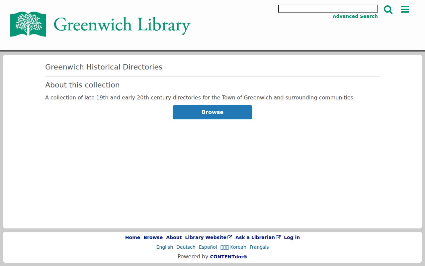Screen dimensions: 425x266
Task: Switch language to English
Action: pos(165,247)
